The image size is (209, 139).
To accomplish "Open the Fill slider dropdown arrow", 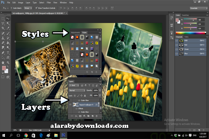I will pyautogui.click(x=100, y=96).
